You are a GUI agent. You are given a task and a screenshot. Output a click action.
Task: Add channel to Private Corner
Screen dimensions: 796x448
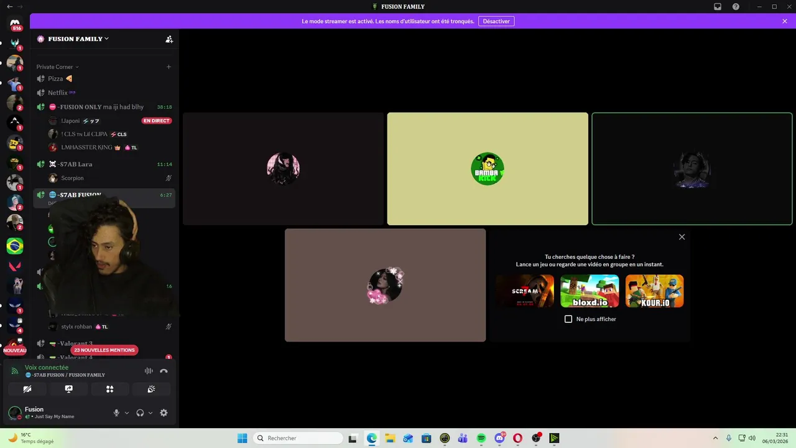[x=169, y=67]
